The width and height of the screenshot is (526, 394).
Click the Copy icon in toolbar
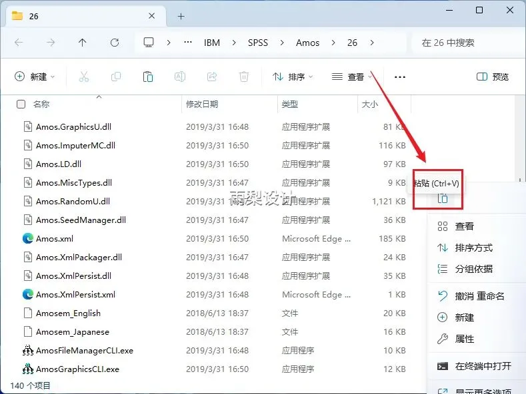[x=116, y=77]
